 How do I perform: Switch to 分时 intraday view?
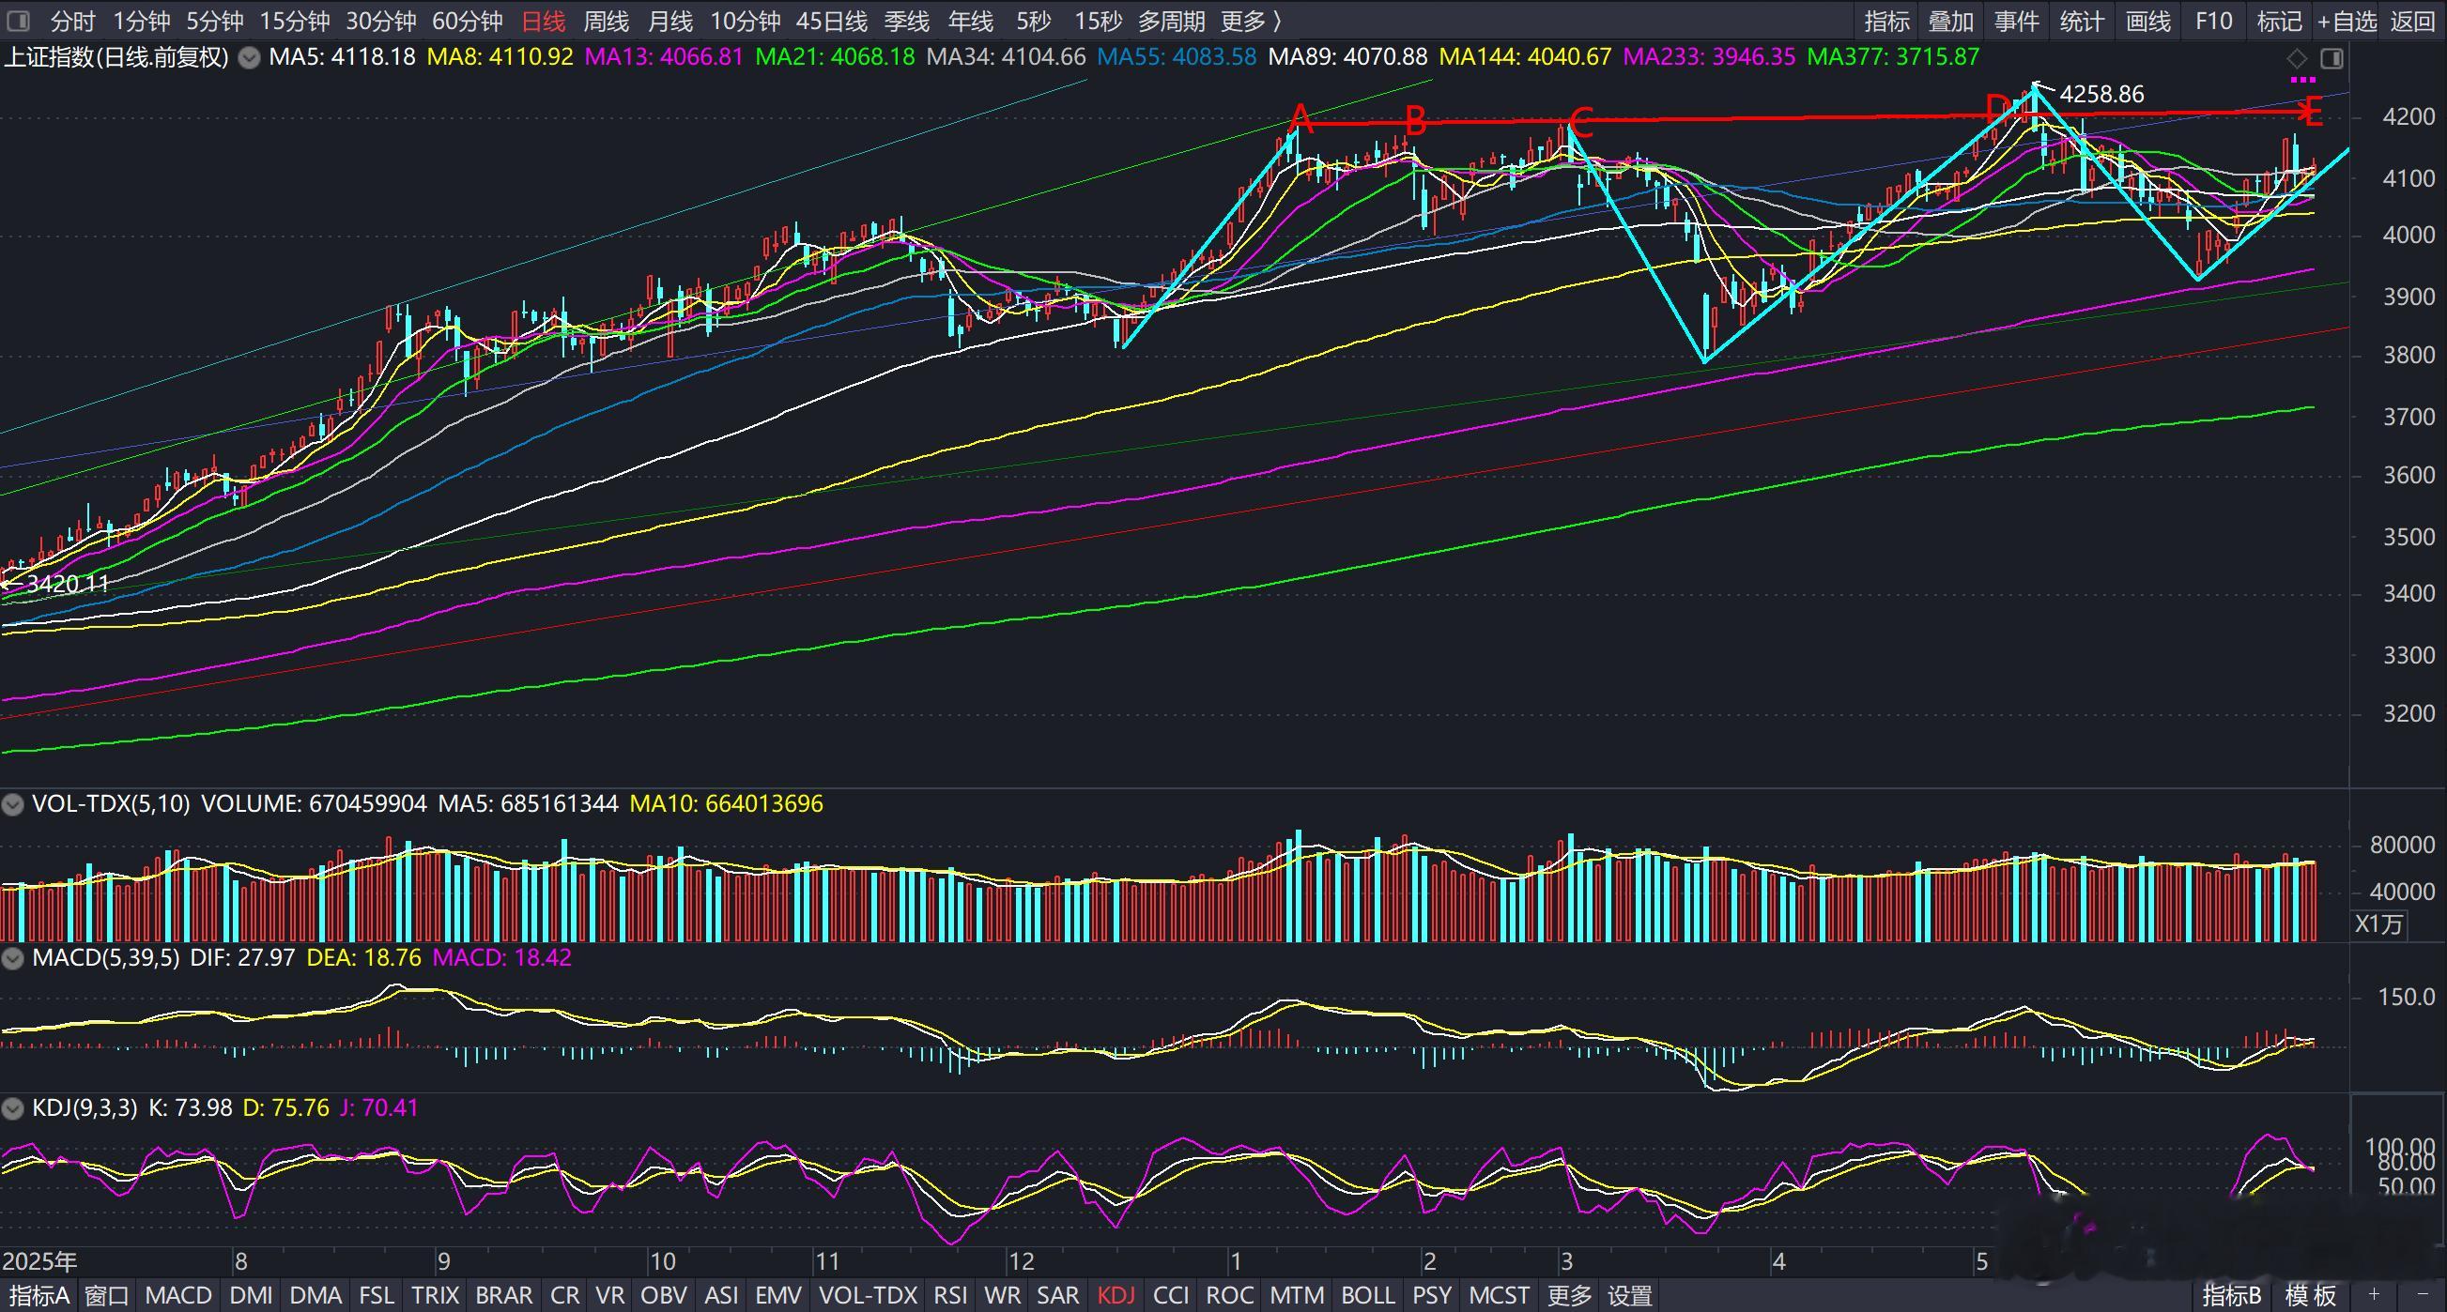[x=73, y=21]
